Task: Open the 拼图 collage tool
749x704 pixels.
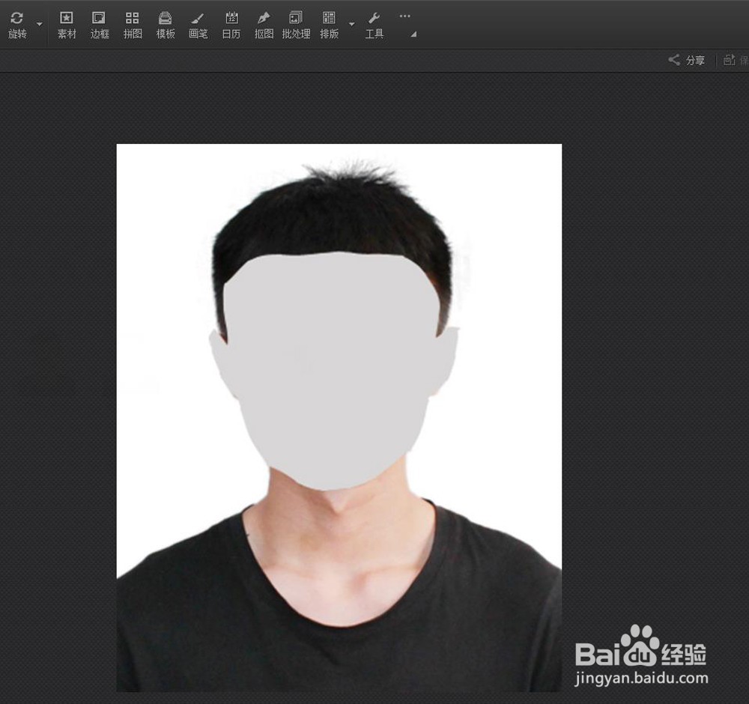Action: (133, 25)
